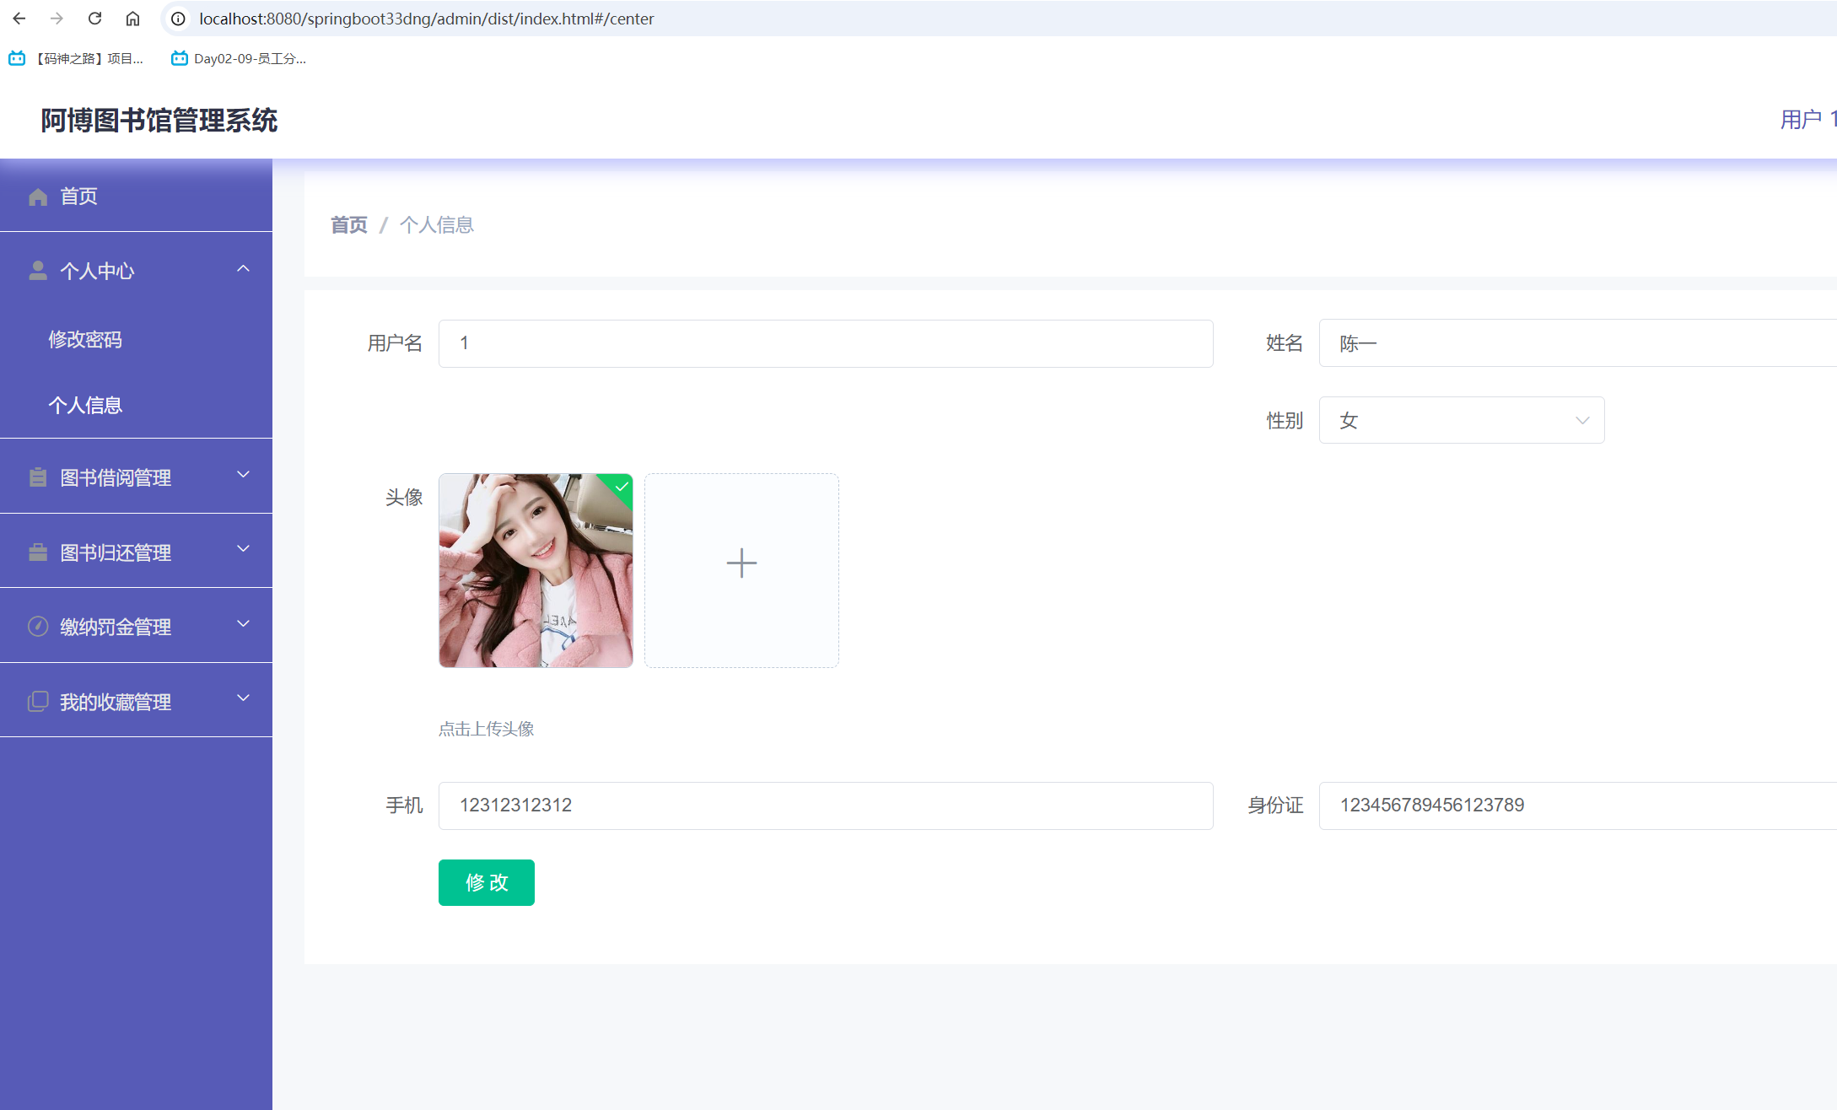
Task: Select the person icon for 个人中心
Action: (x=37, y=270)
